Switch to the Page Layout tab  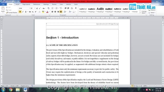26,4
